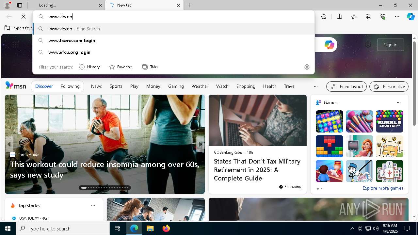Open Task View on taskbar
The width and height of the screenshot is (418, 235).
118,228
